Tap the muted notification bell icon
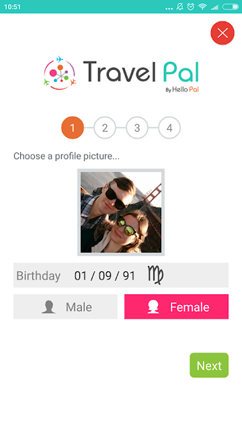Image resolution: width=242 pixels, height=430 pixels. [179, 7]
